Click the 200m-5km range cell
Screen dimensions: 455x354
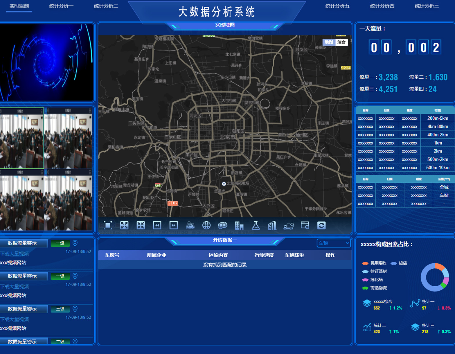(438, 118)
